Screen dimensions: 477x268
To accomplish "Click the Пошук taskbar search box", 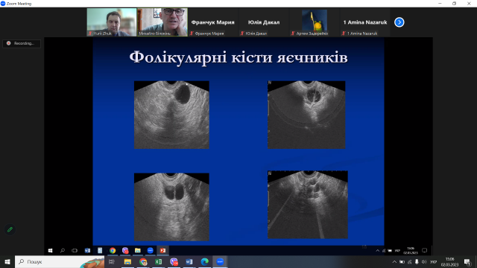I will pyautogui.click(x=60, y=261).
